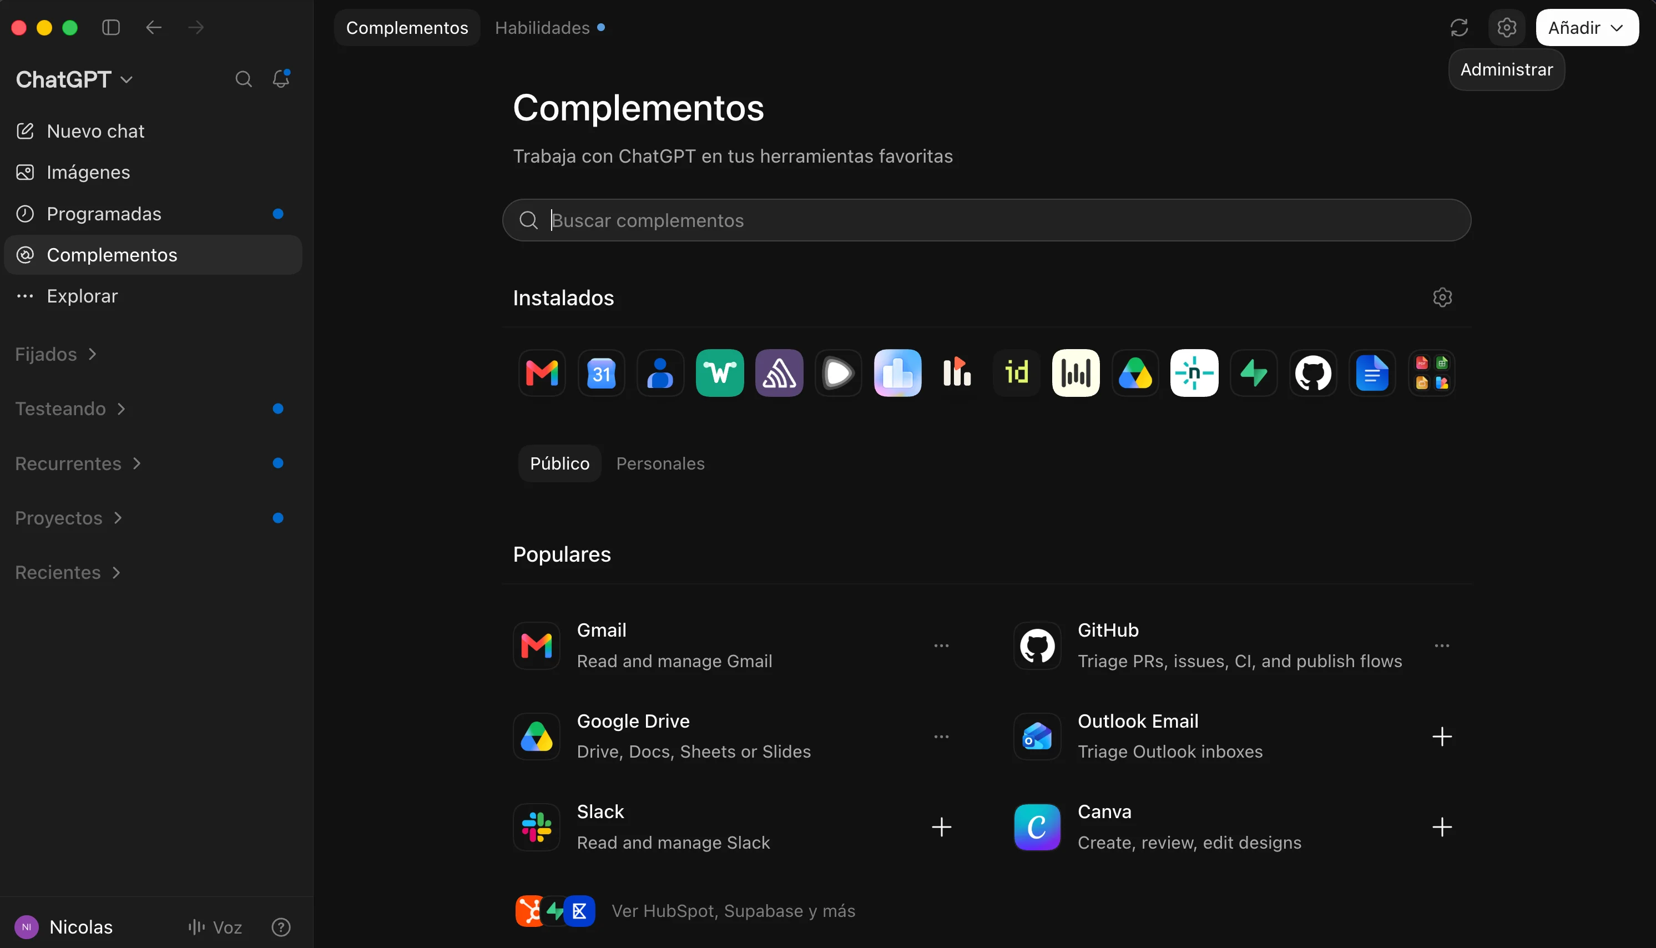Open the Añadir dropdown button
Screen dimensions: 1656x948
pyautogui.click(x=1587, y=27)
